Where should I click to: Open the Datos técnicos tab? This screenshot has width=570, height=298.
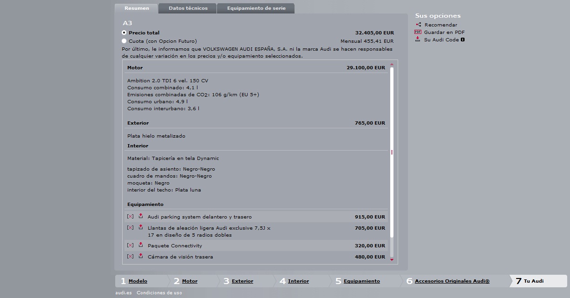point(188,8)
